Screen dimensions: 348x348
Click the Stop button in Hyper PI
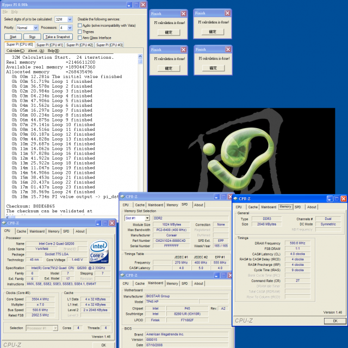(x=32, y=37)
